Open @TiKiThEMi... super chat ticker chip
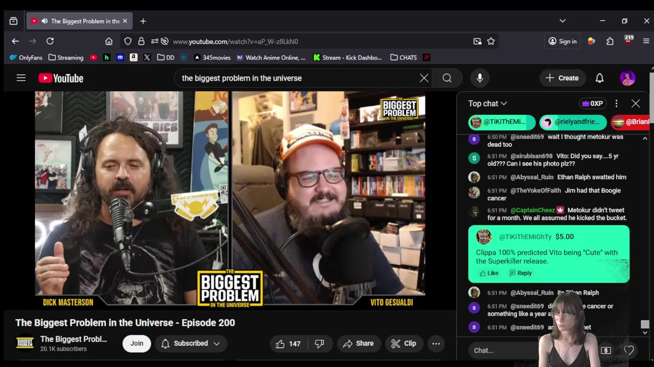The width and height of the screenshot is (654, 367). tap(502, 122)
